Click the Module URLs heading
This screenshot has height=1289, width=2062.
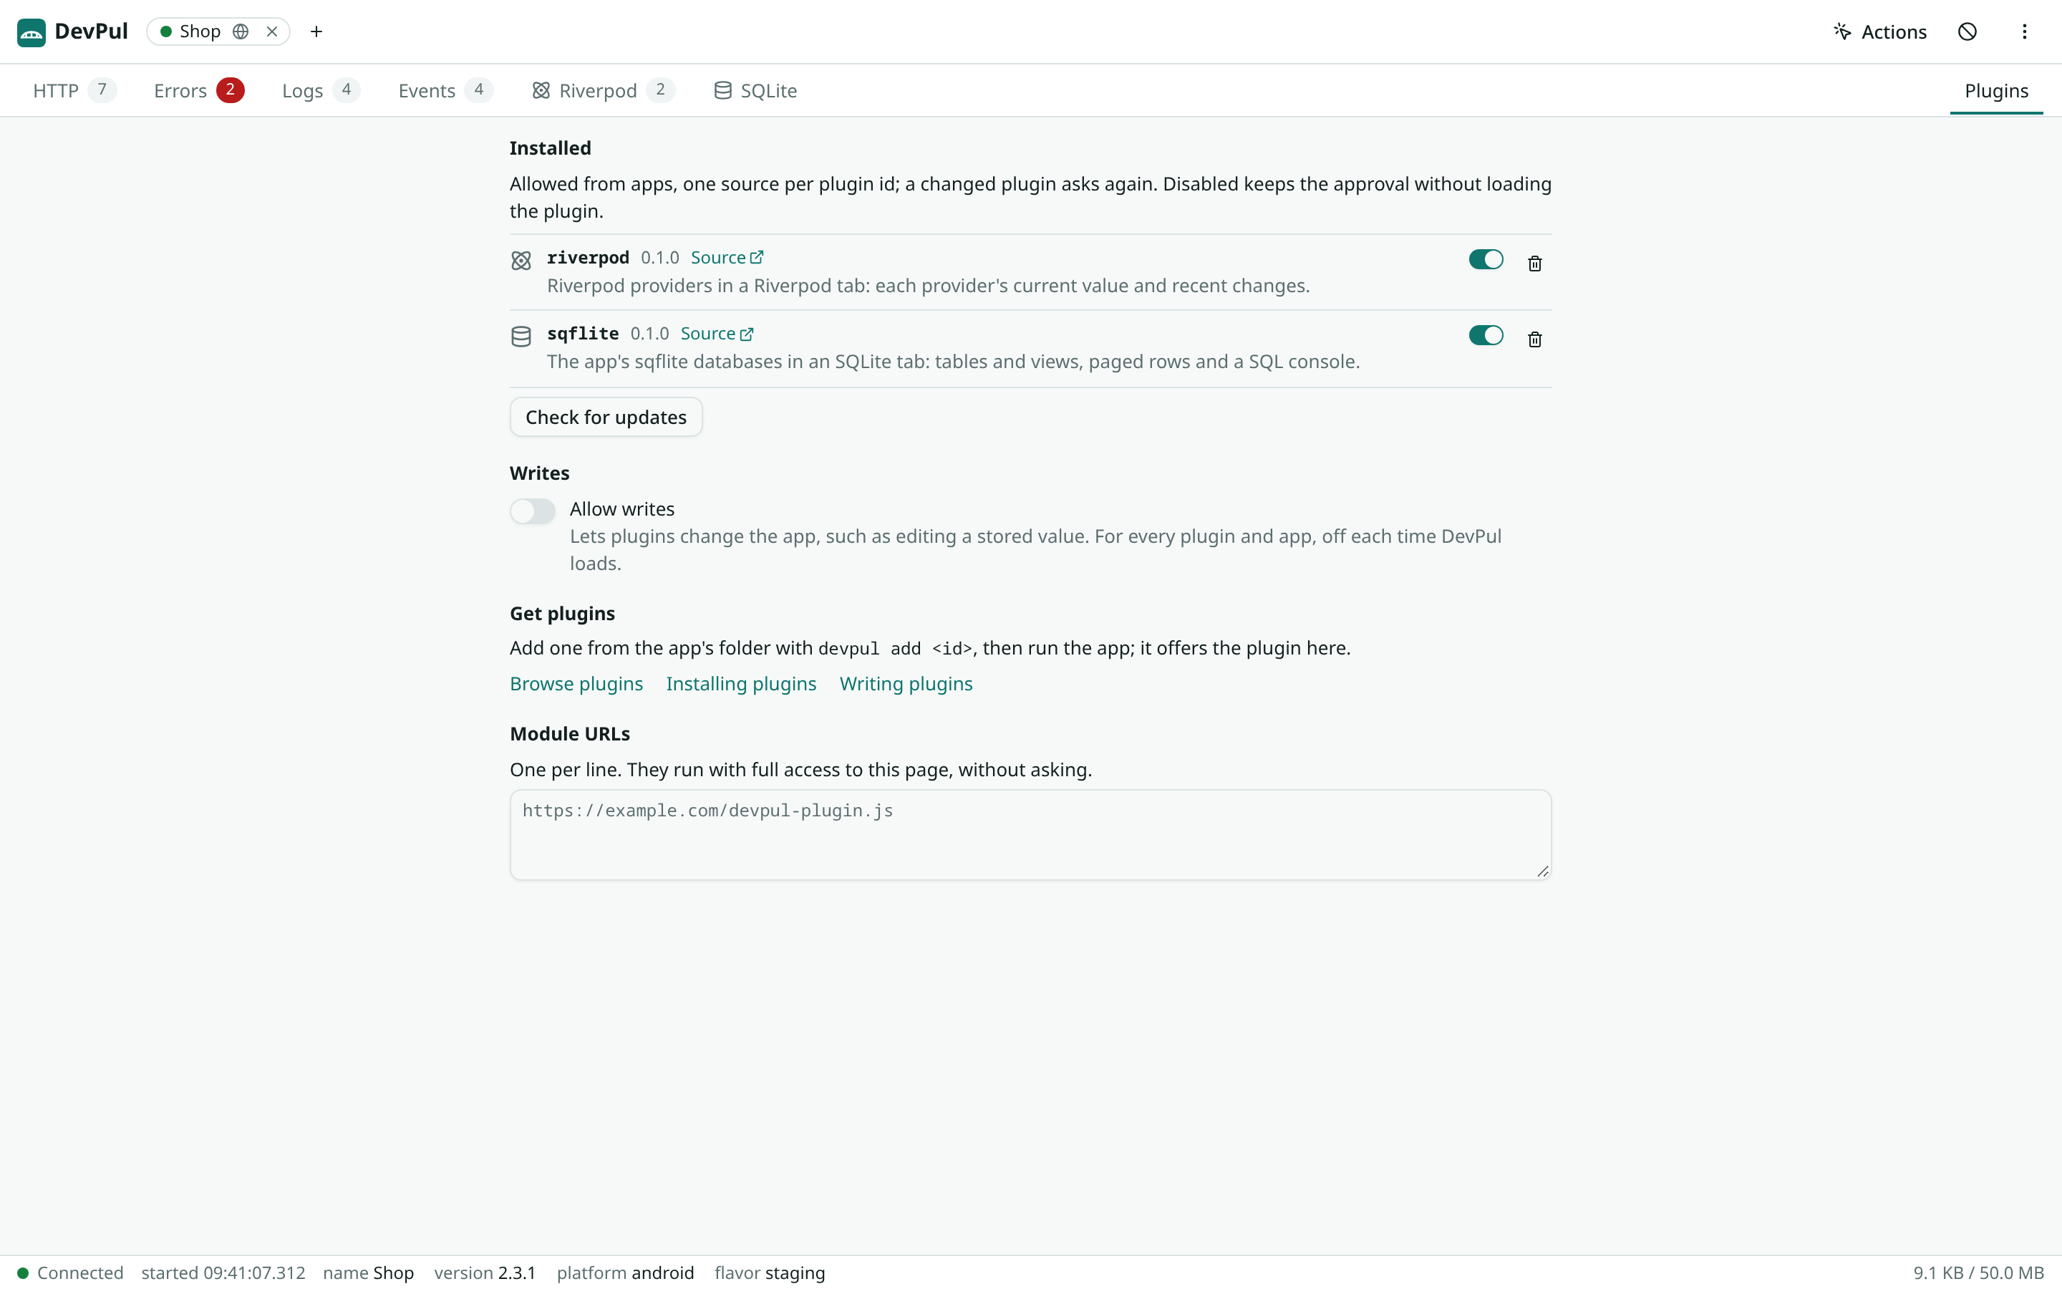tap(570, 733)
